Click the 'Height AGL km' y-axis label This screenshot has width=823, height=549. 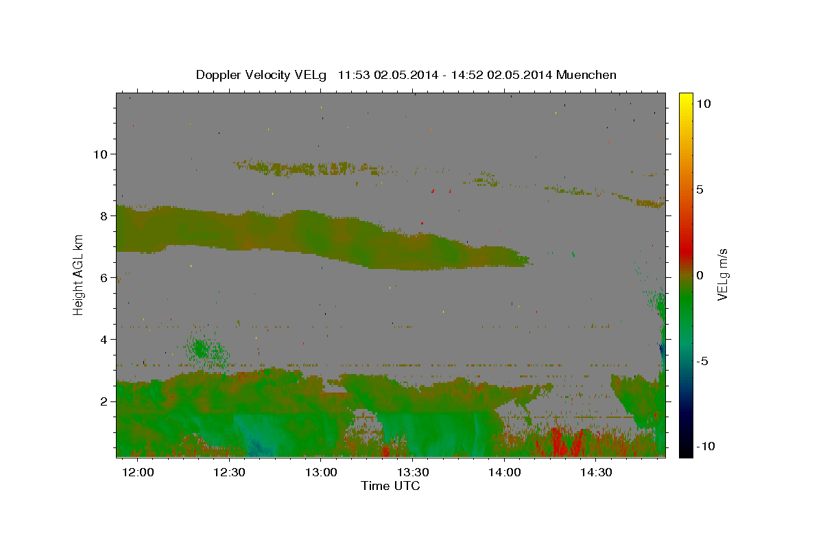79,274
